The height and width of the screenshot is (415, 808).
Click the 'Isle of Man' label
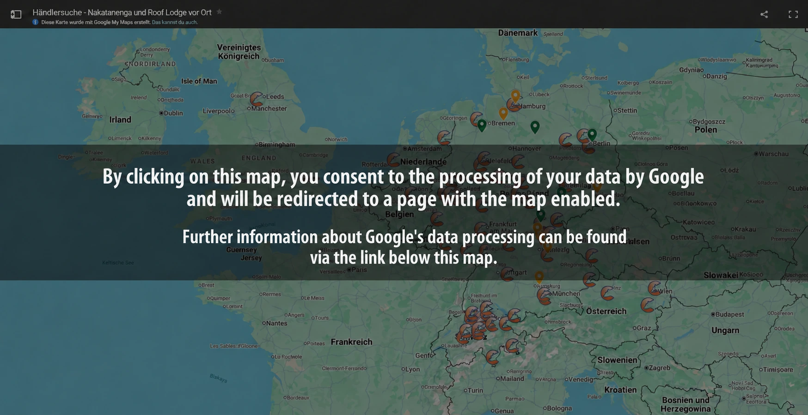[199, 81]
